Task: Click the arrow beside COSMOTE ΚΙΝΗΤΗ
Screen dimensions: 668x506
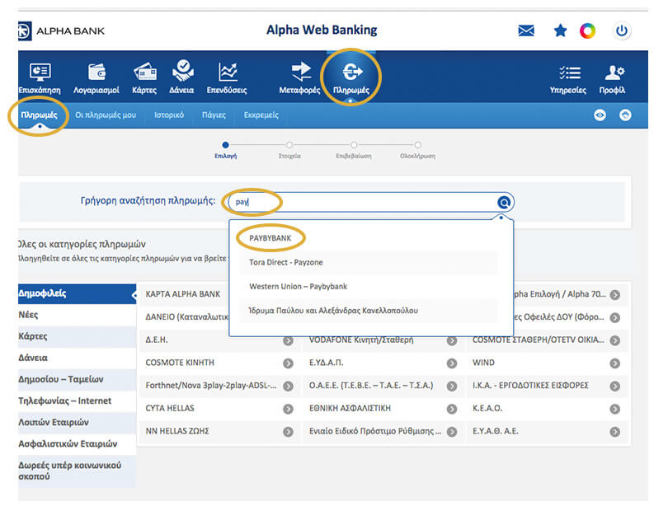Action: click(x=288, y=363)
